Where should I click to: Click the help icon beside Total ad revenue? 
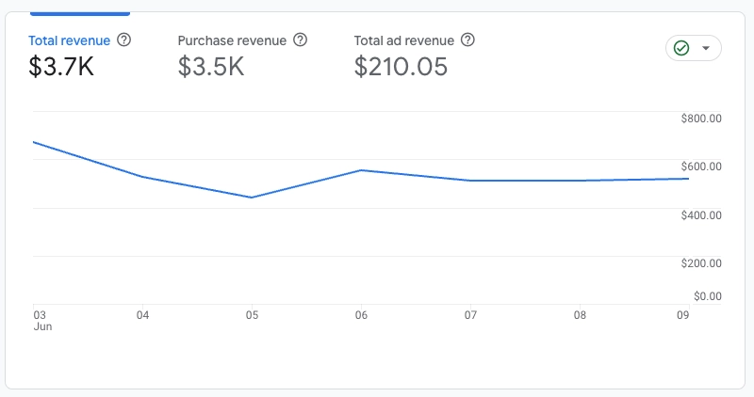coord(467,40)
